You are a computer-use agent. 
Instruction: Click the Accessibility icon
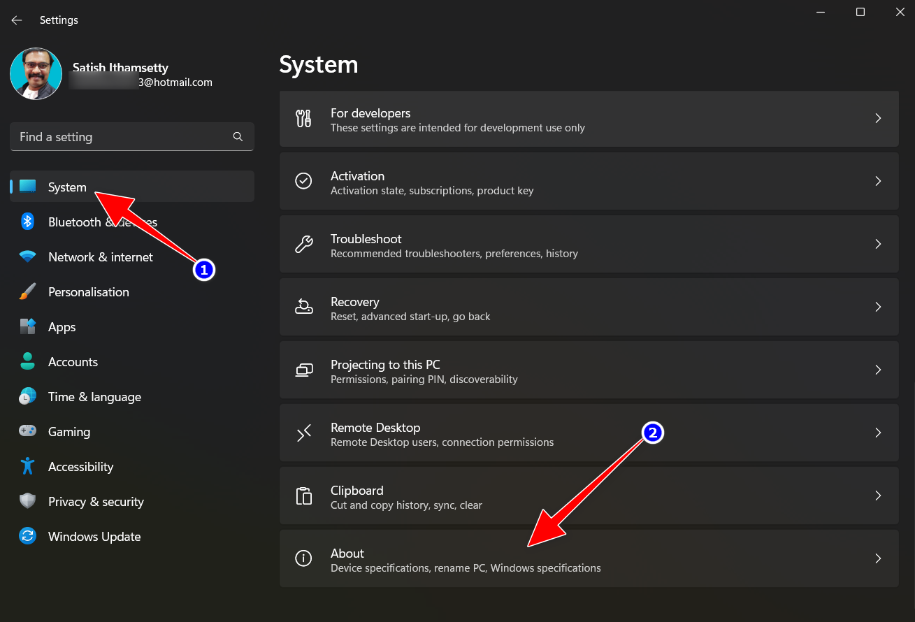click(x=27, y=466)
